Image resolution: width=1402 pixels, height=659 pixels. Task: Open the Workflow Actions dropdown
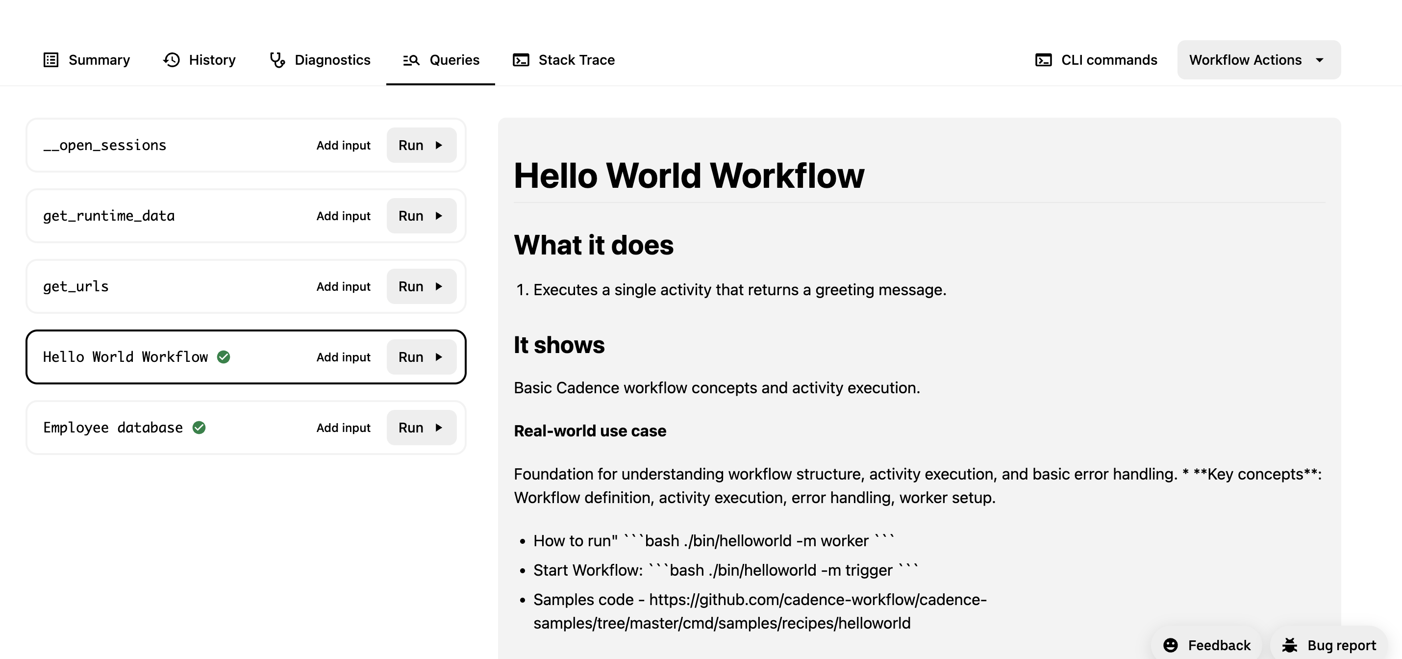point(1258,60)
